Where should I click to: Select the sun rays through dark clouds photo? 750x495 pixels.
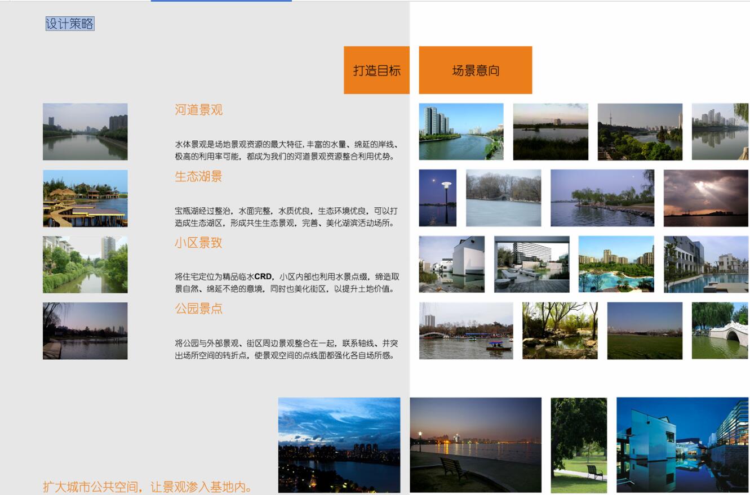(x=706, y=198)
